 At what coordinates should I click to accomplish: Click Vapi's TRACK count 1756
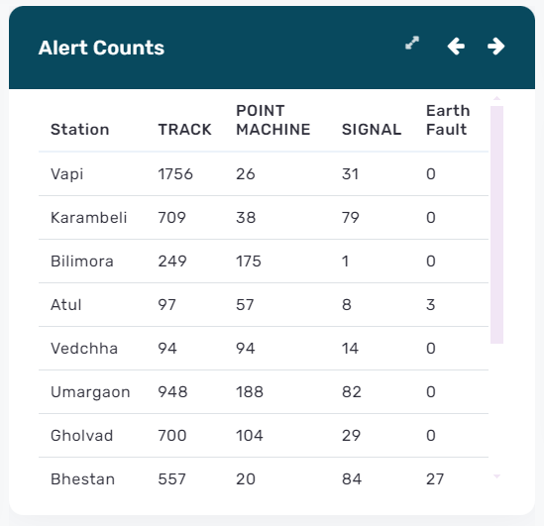click(175, 173)
